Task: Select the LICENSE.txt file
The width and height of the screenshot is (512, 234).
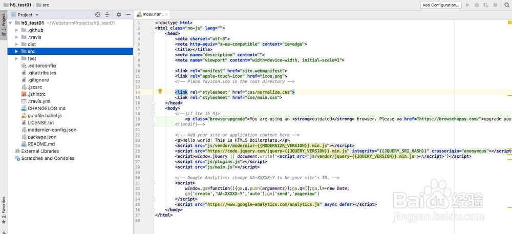Action: click(41, 123)
